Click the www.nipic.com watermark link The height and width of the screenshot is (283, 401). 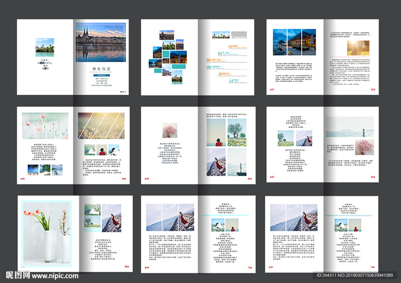(55, 276)
